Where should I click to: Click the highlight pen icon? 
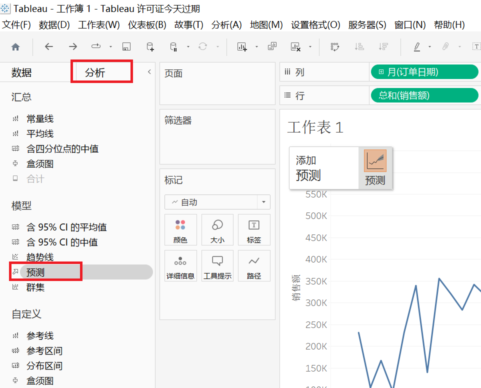click(x=417, y=46)
